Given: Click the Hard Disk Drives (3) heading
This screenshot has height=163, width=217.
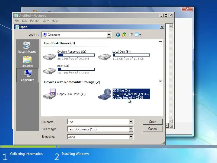Looking at the screenshot, I should point(59,43).
